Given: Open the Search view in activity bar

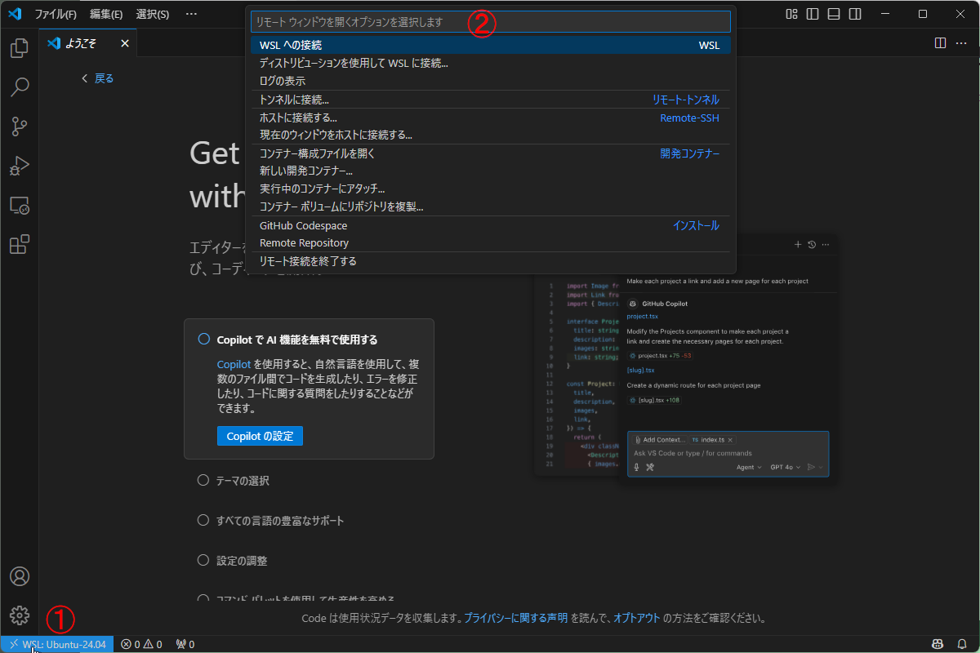Looking at the screenshot, I should 20,87.
